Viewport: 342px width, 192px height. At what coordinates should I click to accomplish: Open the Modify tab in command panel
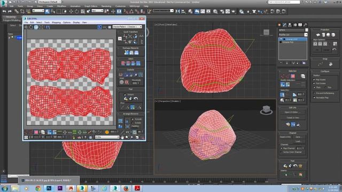coord(284,25)
